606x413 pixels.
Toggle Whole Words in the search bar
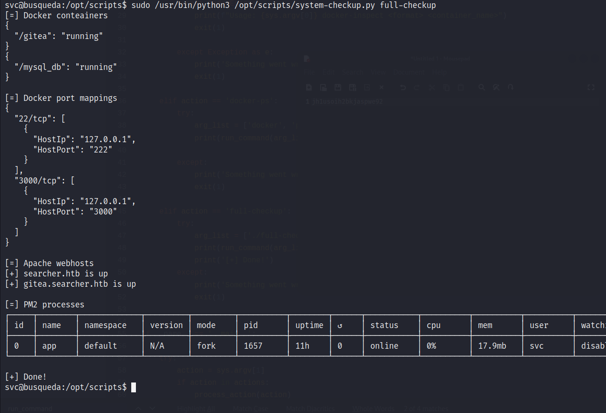pyautogui.click(x=374, y=409)
